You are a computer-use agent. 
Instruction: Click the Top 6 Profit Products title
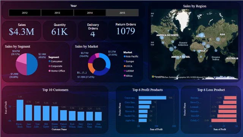click(x=148, y=90)
